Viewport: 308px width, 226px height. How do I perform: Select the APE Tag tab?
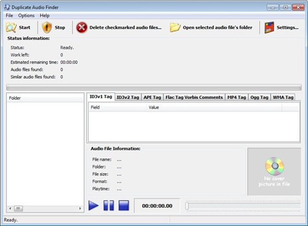pyautogui.click(x=152, y=97)
